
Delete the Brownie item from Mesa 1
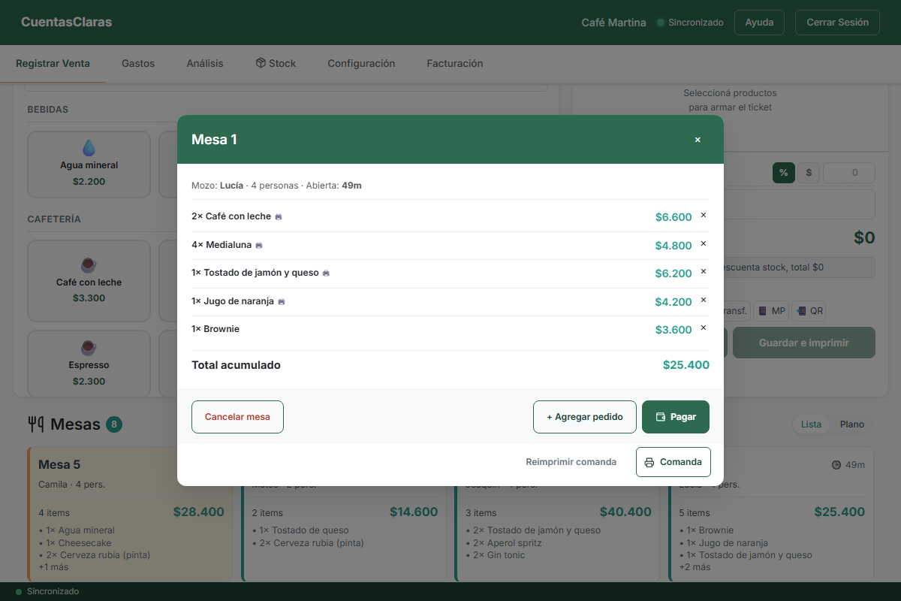704,328
